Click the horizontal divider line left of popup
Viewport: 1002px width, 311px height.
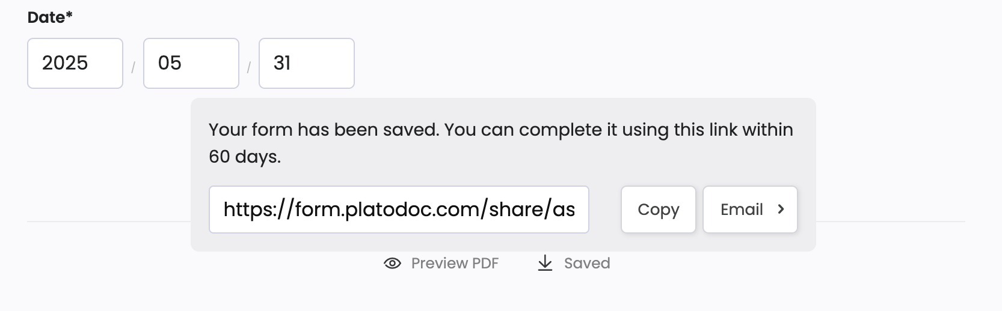(x=108, y=222)
